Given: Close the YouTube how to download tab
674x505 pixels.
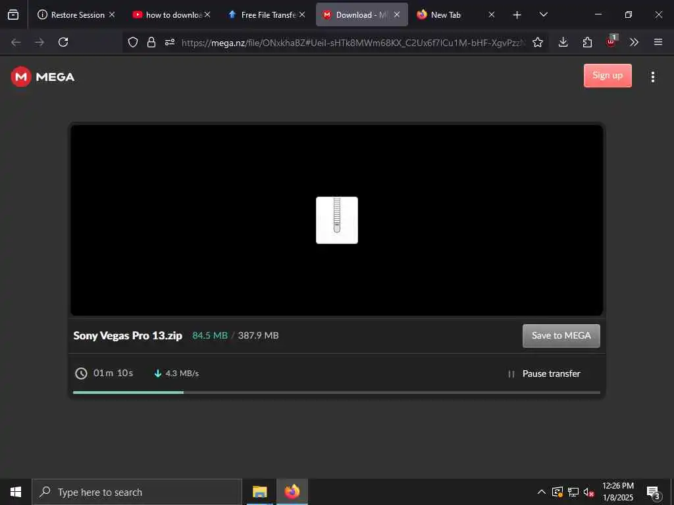Looking at the screenshot, I should [207, 14].
